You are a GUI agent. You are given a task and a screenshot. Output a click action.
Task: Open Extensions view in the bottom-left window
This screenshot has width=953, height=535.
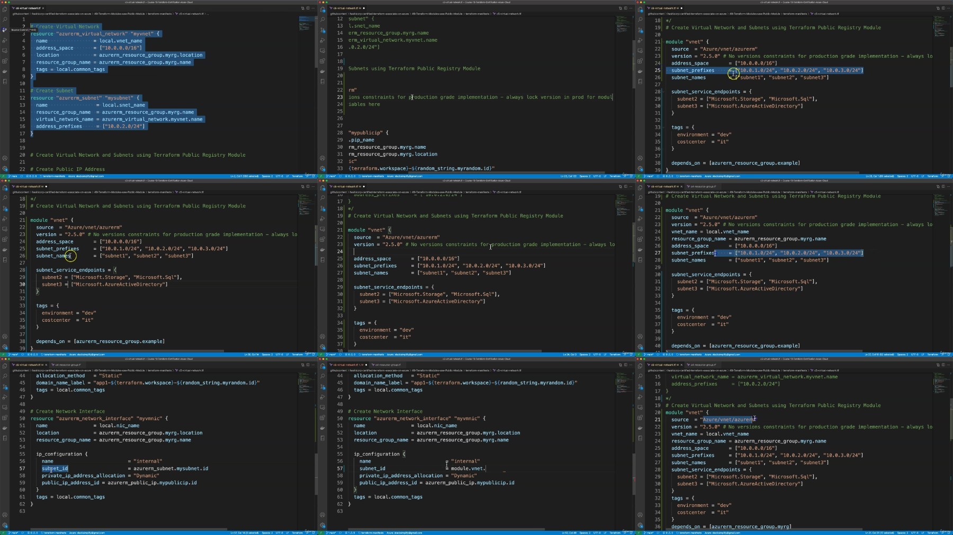5,418
